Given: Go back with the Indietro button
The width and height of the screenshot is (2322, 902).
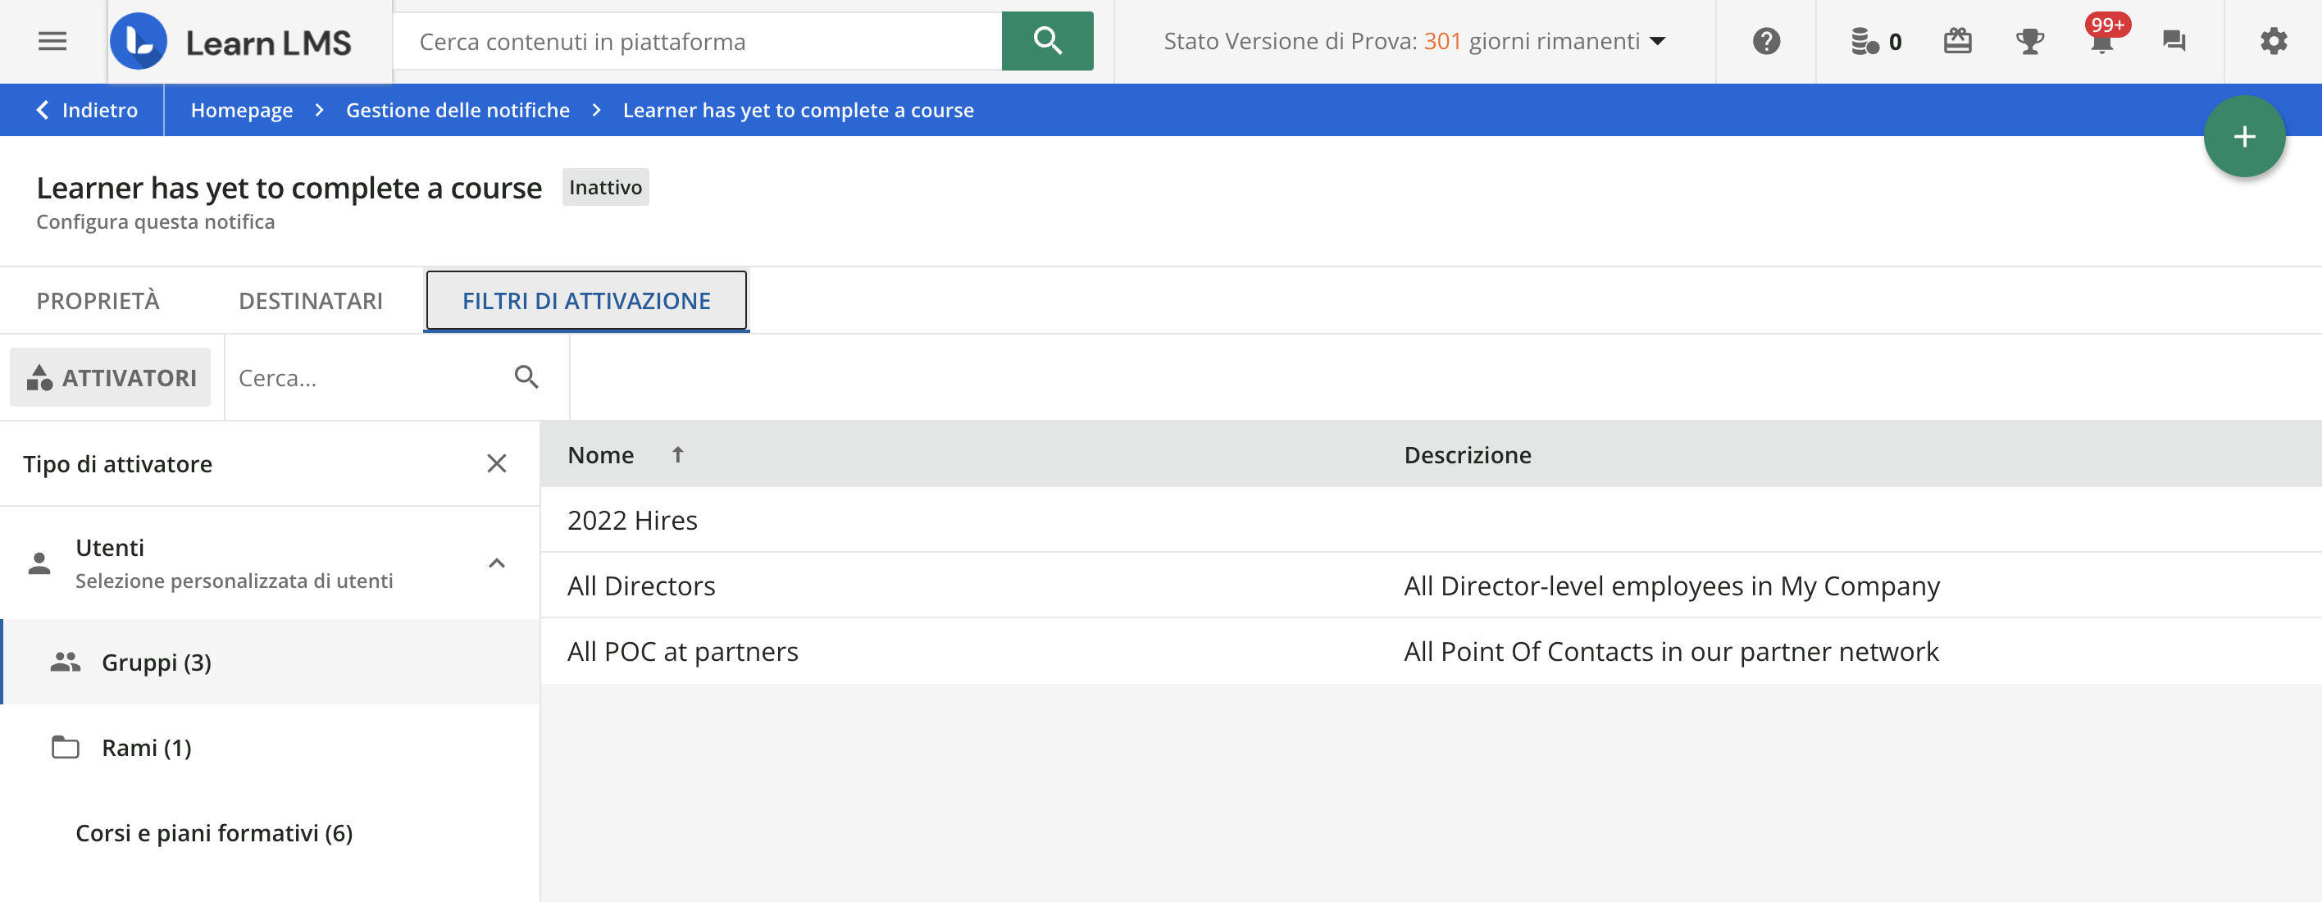Looking at the screenshot, I should [87, 110].
